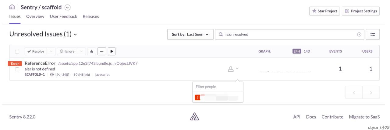The height and width of the screenshot is (130, 390).
Task: Open the organization home icon
Action: pyautogui.click(x=12, y=7)
